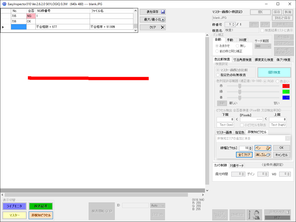Click the red tolerance color swatch
This screenshot has width=296, height=222.
coord(286,86)
